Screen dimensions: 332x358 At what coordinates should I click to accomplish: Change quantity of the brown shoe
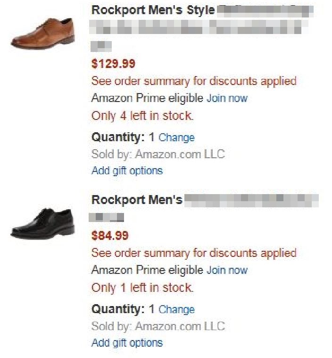(x=176, y=137)
